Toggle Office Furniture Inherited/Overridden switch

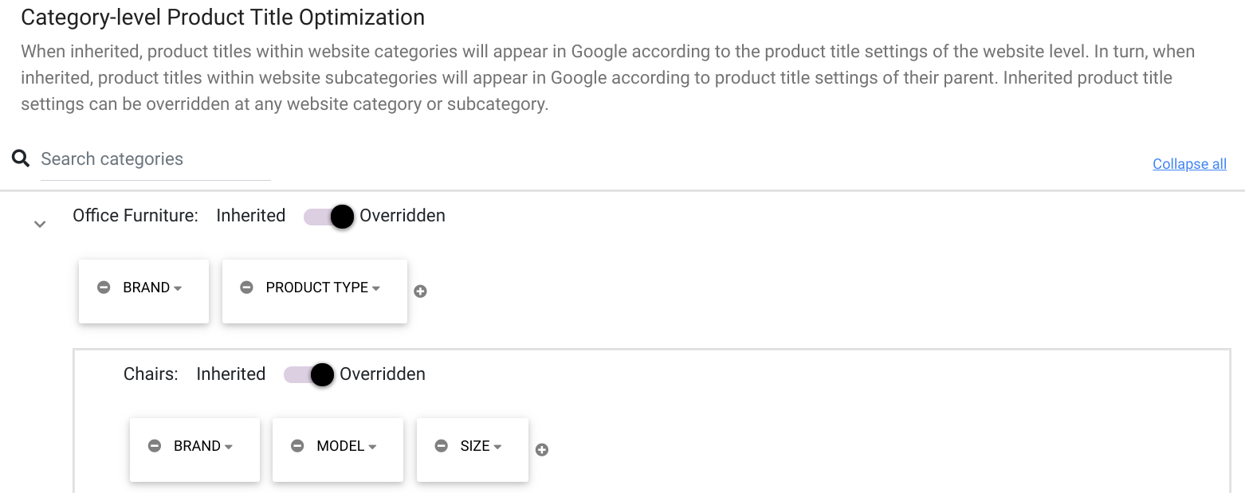328,217
